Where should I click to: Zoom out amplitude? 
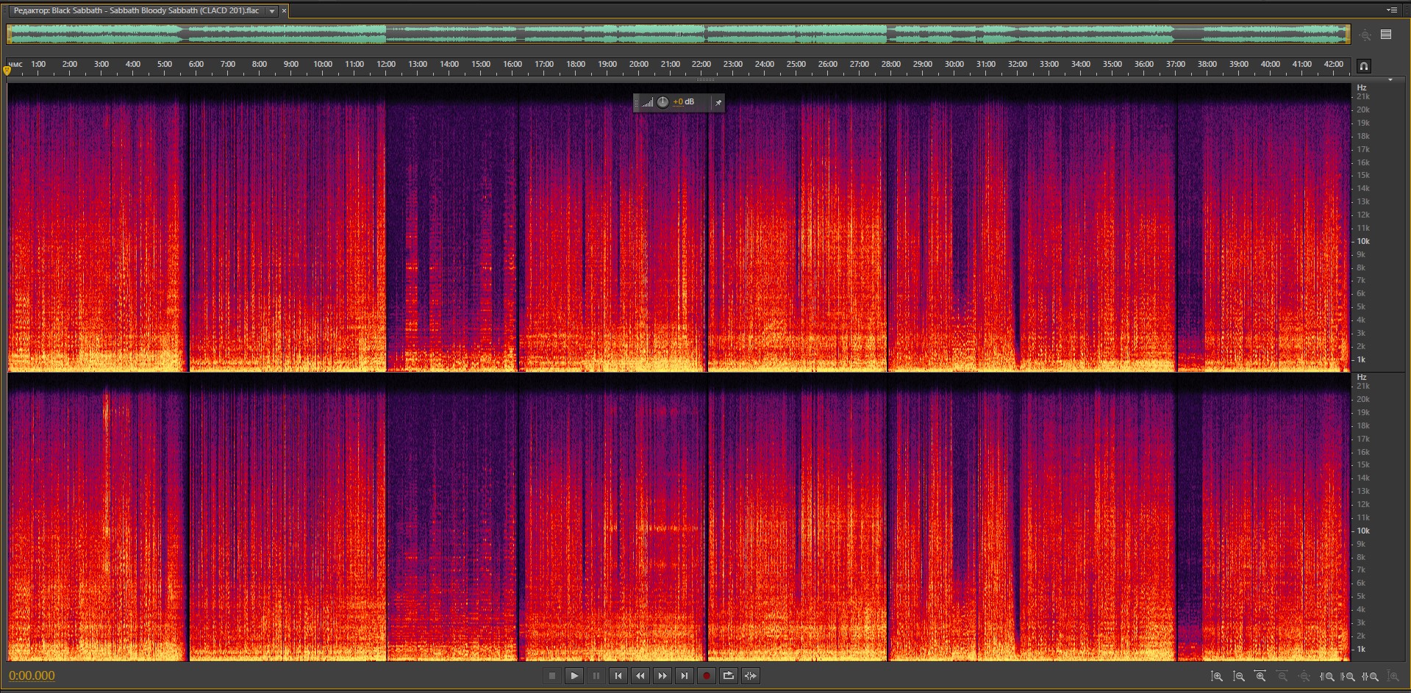click(x=1239, y=676)
